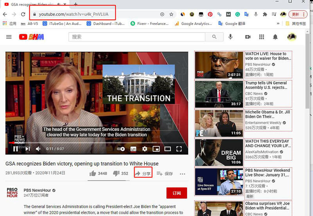Viewport: 313px width, 216px height.
Task: Click the browser forward arrow
Action: [x=14, y=14]
